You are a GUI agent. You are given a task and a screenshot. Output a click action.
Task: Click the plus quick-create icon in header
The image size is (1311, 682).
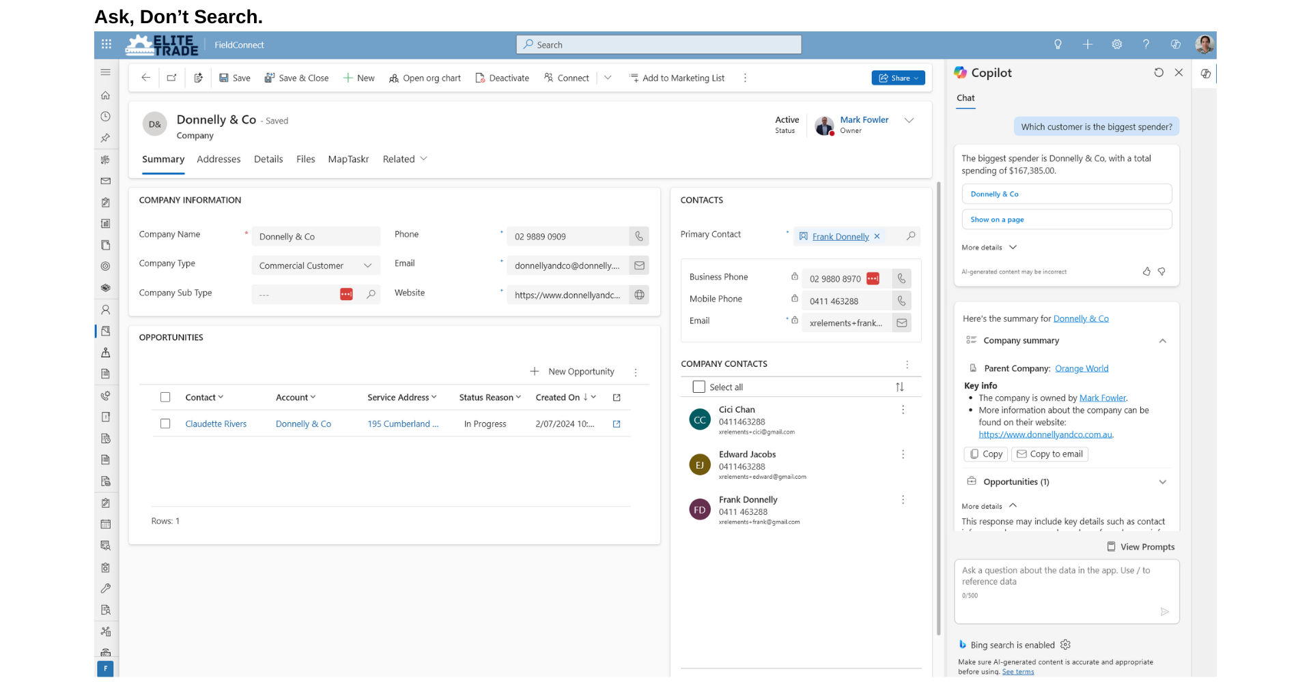tap(1087, 44)
